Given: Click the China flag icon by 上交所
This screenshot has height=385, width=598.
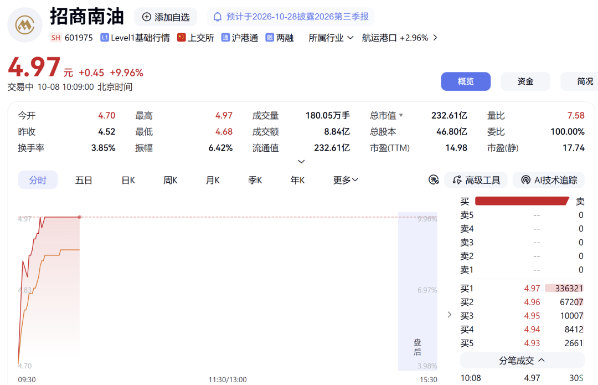Looking at the screenshot, I should point(182,38).
